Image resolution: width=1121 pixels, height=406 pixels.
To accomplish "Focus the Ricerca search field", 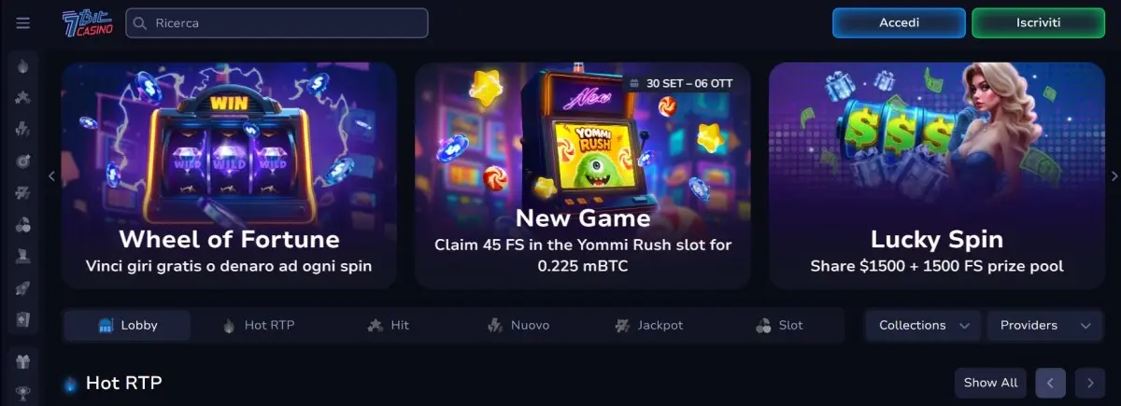I will click(277, 23).
